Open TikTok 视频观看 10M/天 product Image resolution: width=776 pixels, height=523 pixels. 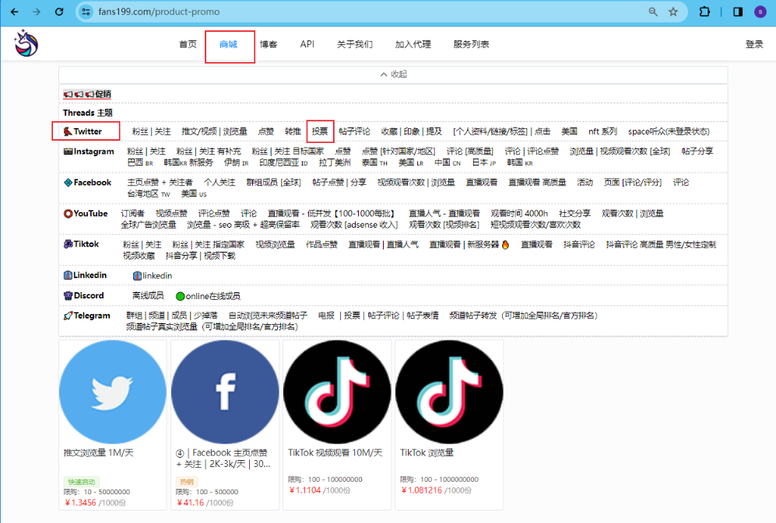click(335, 453)
